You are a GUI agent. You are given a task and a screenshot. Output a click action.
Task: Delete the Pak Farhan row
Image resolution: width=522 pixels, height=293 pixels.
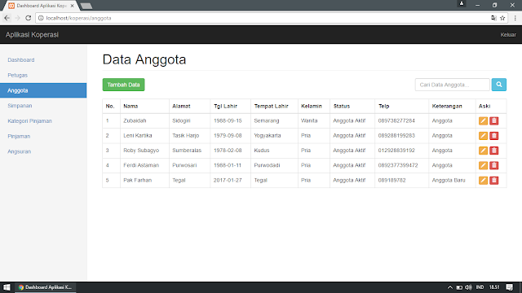pos(494,181)
